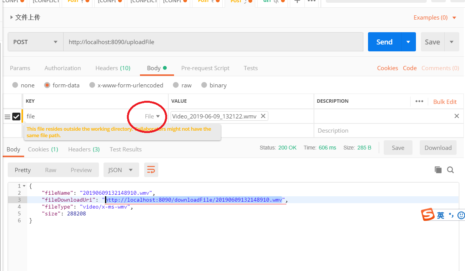Image resolution: width=465 pixels, height=271 pixels.
Task: Open the Examples (0) dropdown
Action: click(x=435, y=18)
